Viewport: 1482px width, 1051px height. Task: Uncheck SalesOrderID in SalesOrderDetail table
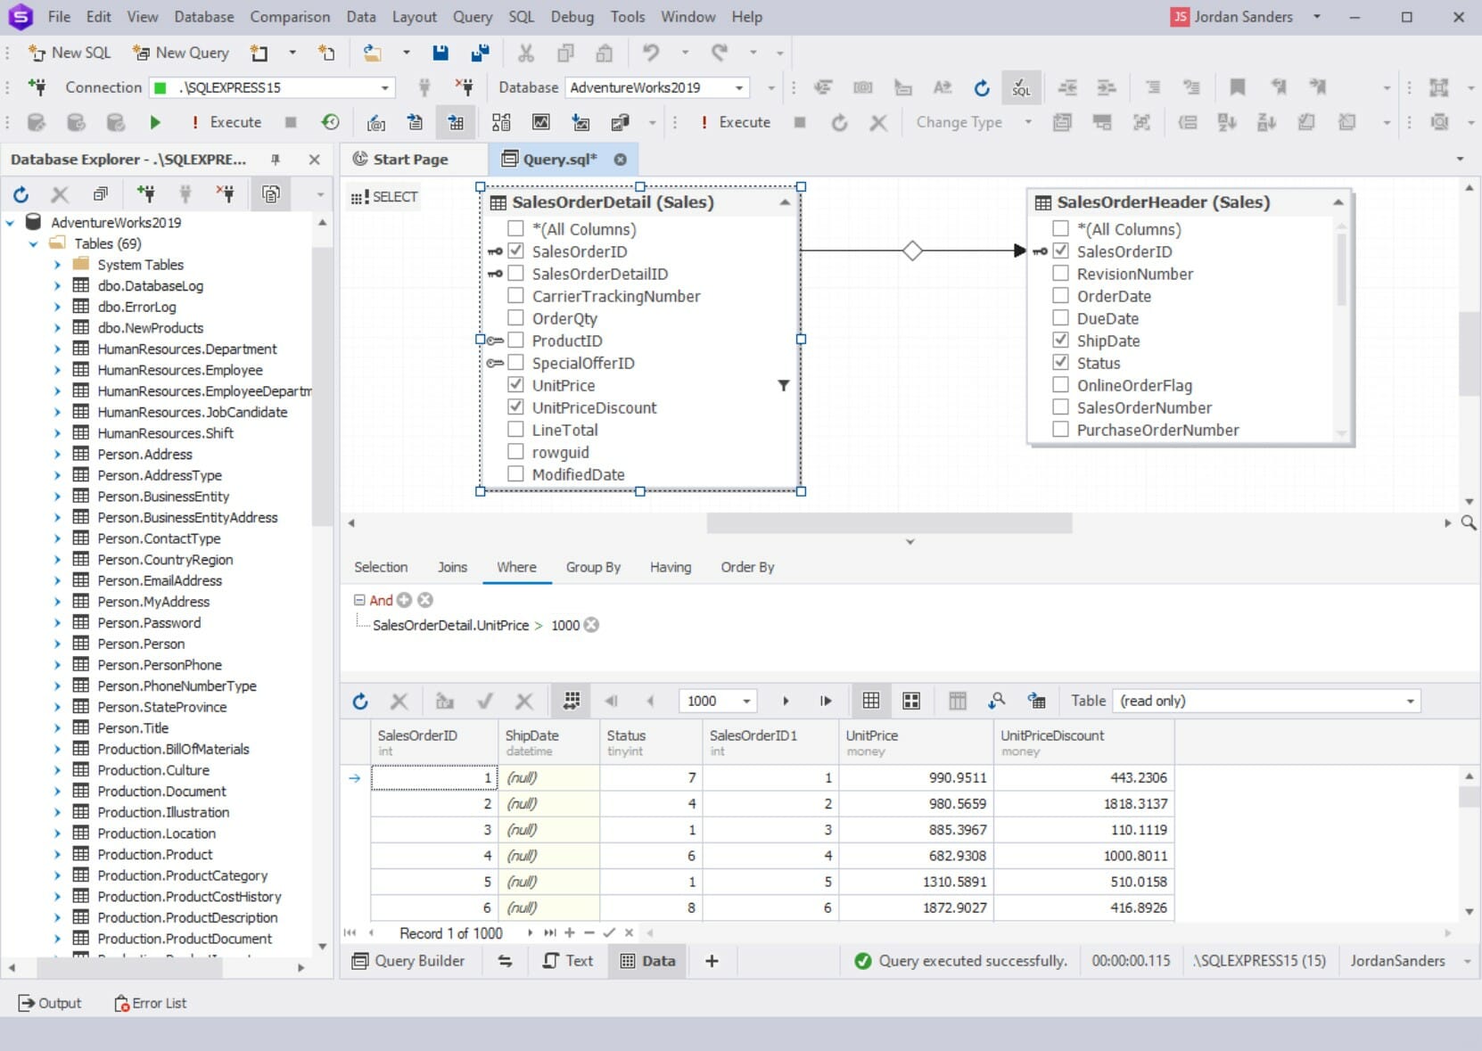[515, 250]
